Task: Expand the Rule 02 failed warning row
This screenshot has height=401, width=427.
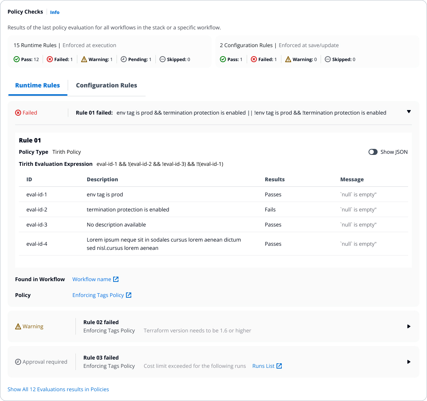Action: click(x=409, y=326)
